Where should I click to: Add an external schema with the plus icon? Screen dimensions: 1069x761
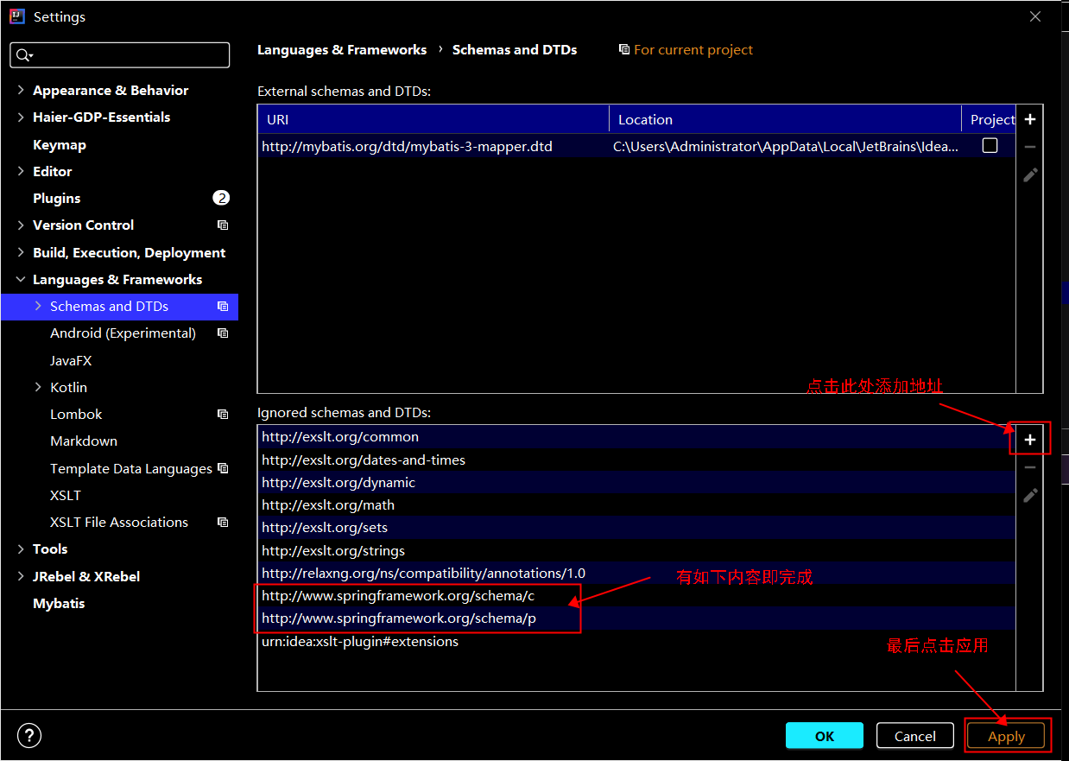pos(1029,119)
